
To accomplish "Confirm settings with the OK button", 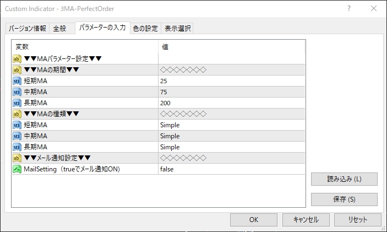I will click(254, 219).
